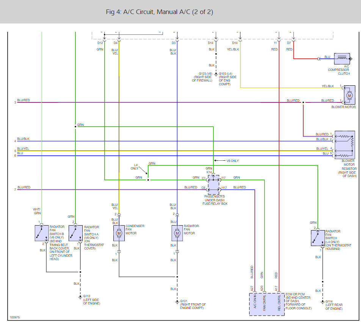
Task: Click the 'H17' terminal label
Action: point(224,188)
